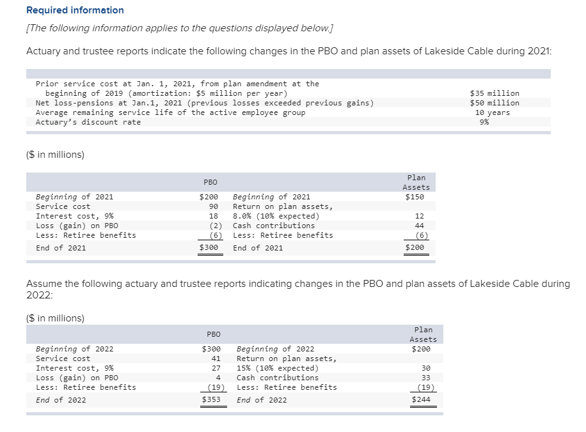Click the '10 years' service life value
Viewport: 586px width, 432px height.
[492, 112]
